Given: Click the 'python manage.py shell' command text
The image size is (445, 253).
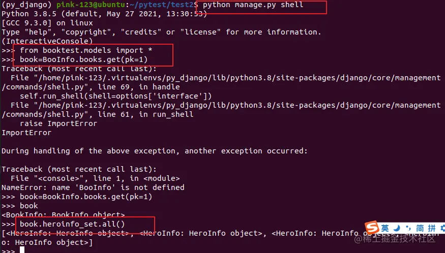Looking at the screenshot, I should (253, 5).
